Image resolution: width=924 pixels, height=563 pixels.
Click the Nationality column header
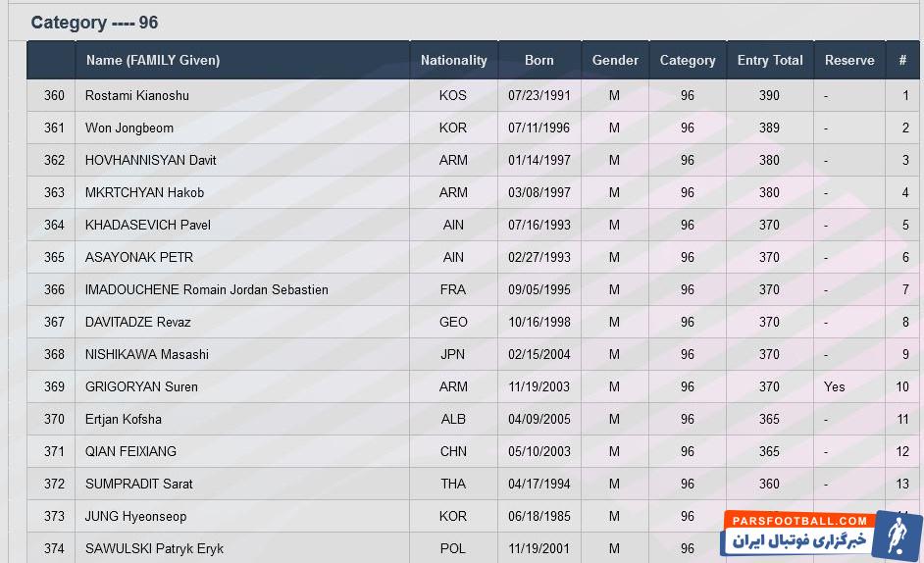click(x=453, y=60)
